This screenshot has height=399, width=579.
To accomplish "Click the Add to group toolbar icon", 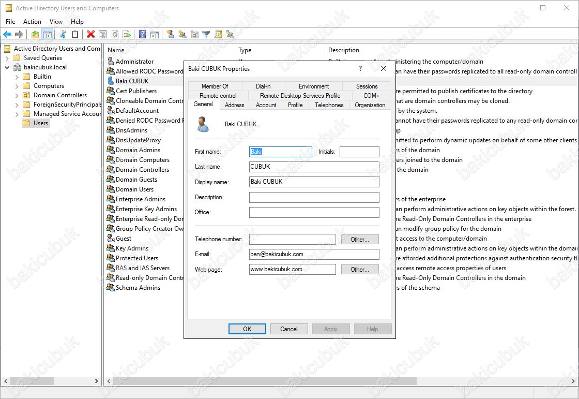I will point(230,34).
